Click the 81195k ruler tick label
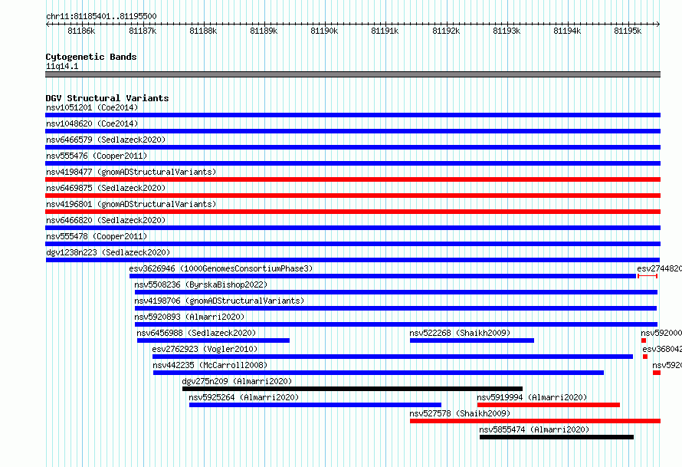682x467 pixels. point(627,31)
